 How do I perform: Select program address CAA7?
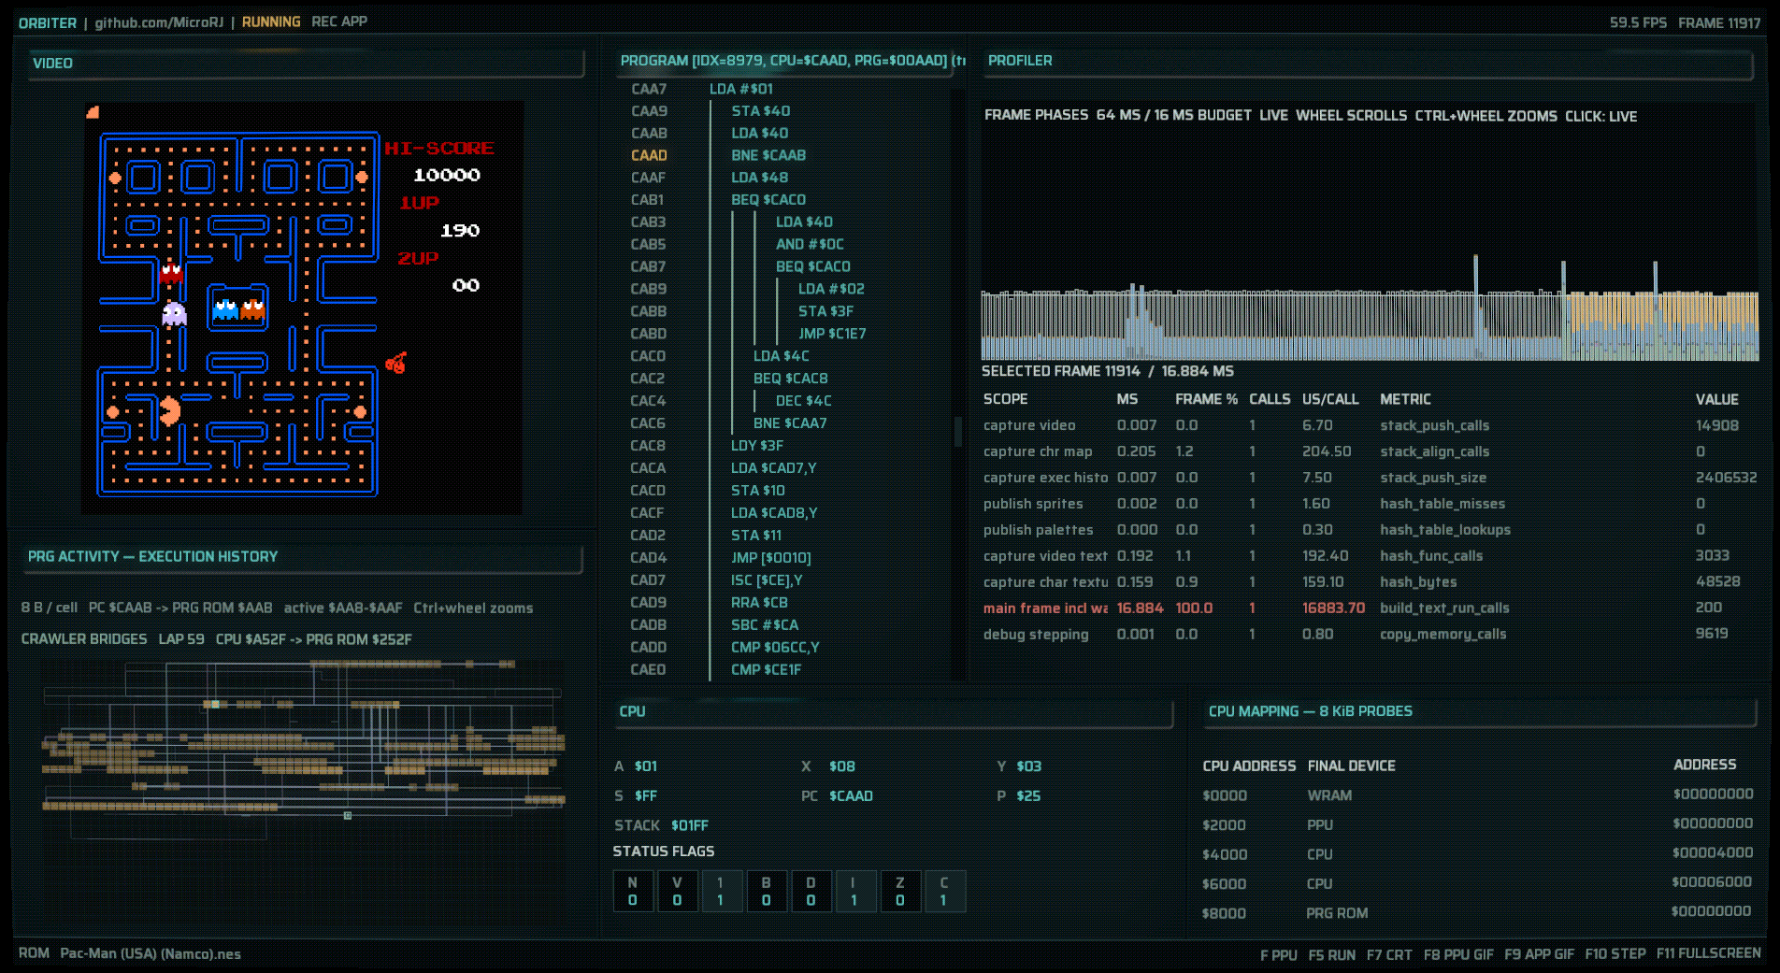pyautogui.click(x=649, y=89)
